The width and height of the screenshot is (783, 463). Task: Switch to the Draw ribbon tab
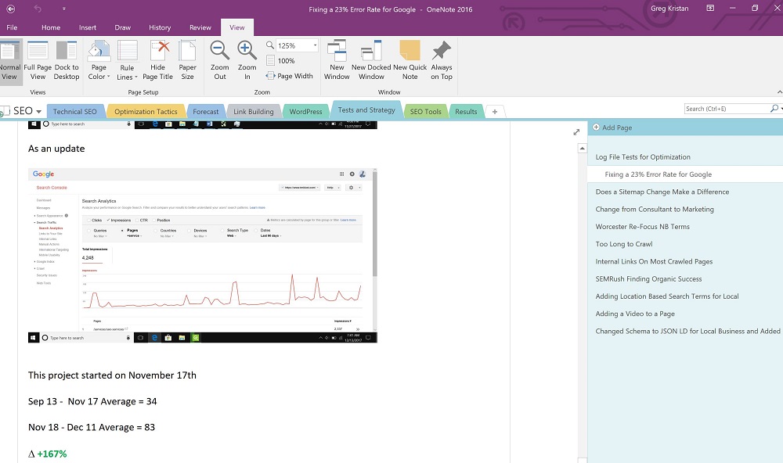click(122, 27)
